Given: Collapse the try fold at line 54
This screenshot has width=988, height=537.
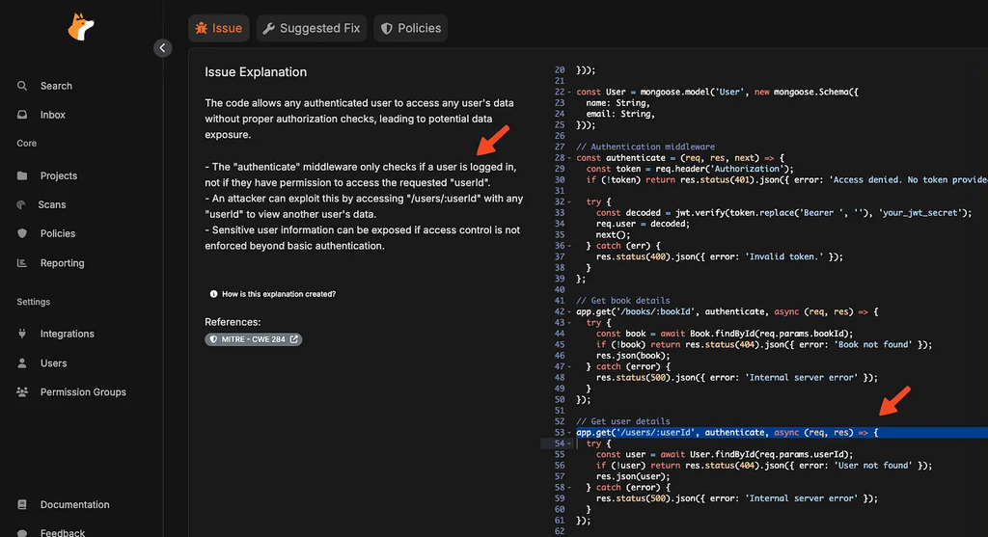Looking at the screenshot, I should coord(569,443).
